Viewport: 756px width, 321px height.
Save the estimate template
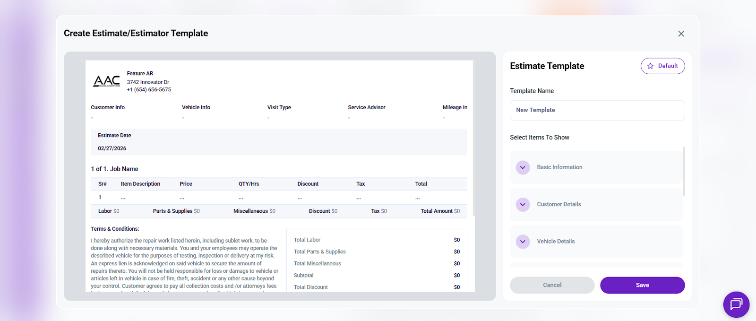click(x=642, y=285)
